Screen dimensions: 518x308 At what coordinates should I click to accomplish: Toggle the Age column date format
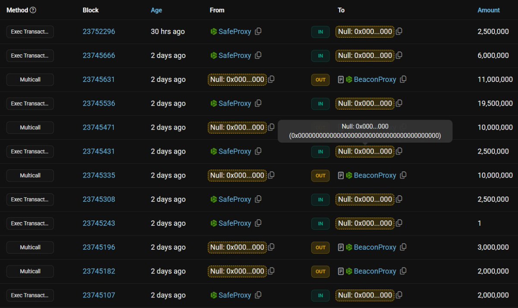tap(156, 10)
